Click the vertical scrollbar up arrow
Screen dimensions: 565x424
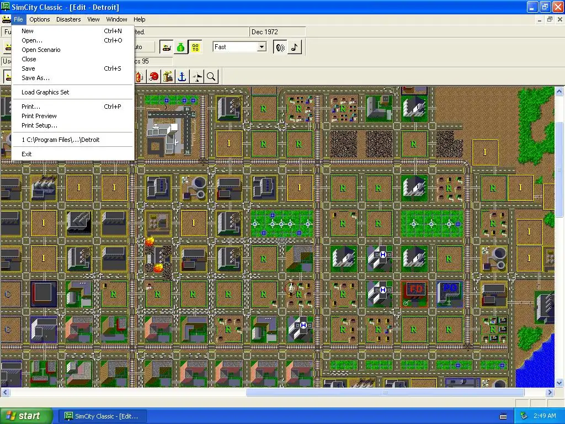(559, 91)
